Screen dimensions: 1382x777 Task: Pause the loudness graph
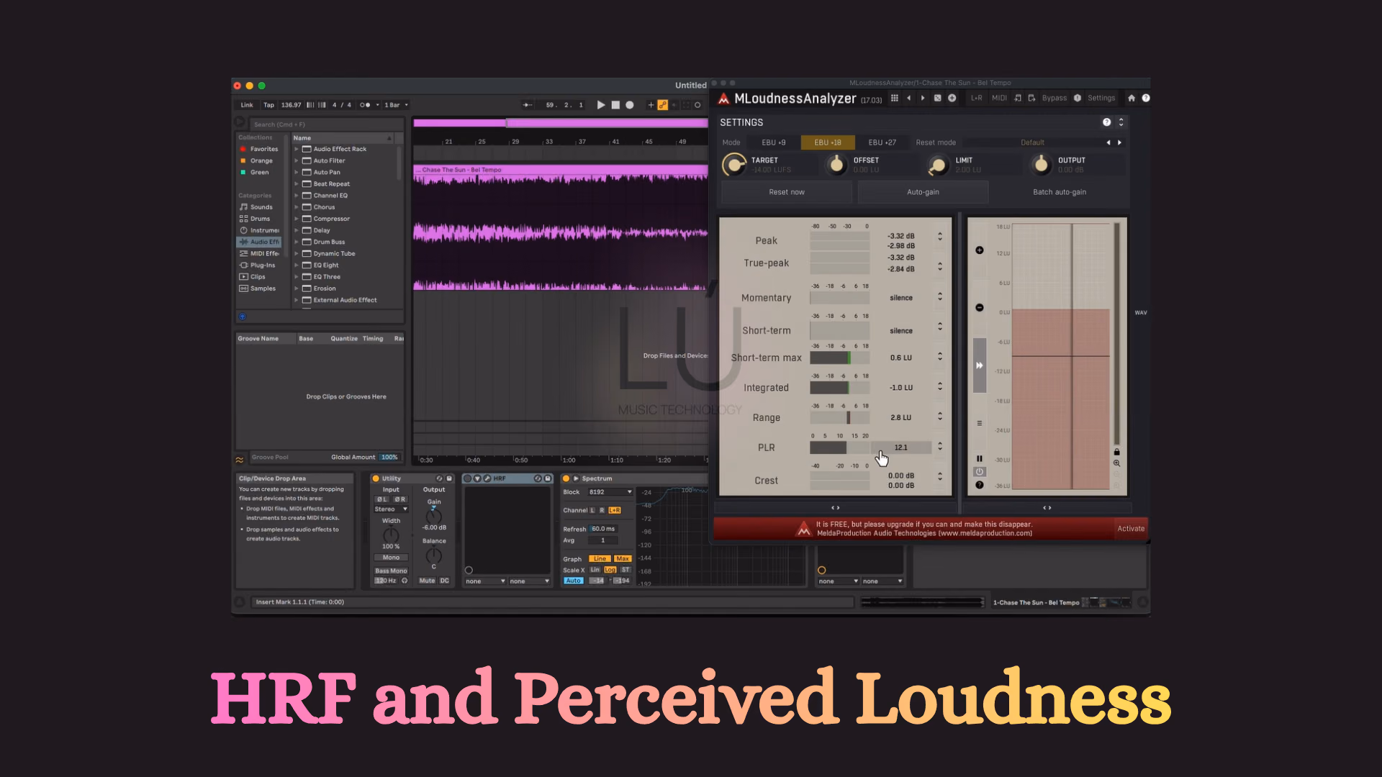(980, 458)
